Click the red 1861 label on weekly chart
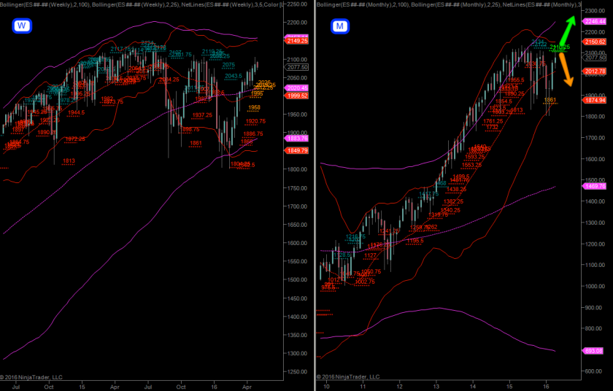 coord(196,144)
